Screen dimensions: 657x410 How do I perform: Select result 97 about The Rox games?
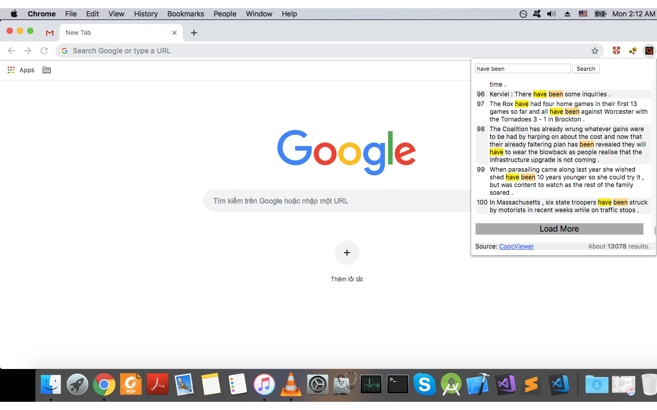pos(564,112)
